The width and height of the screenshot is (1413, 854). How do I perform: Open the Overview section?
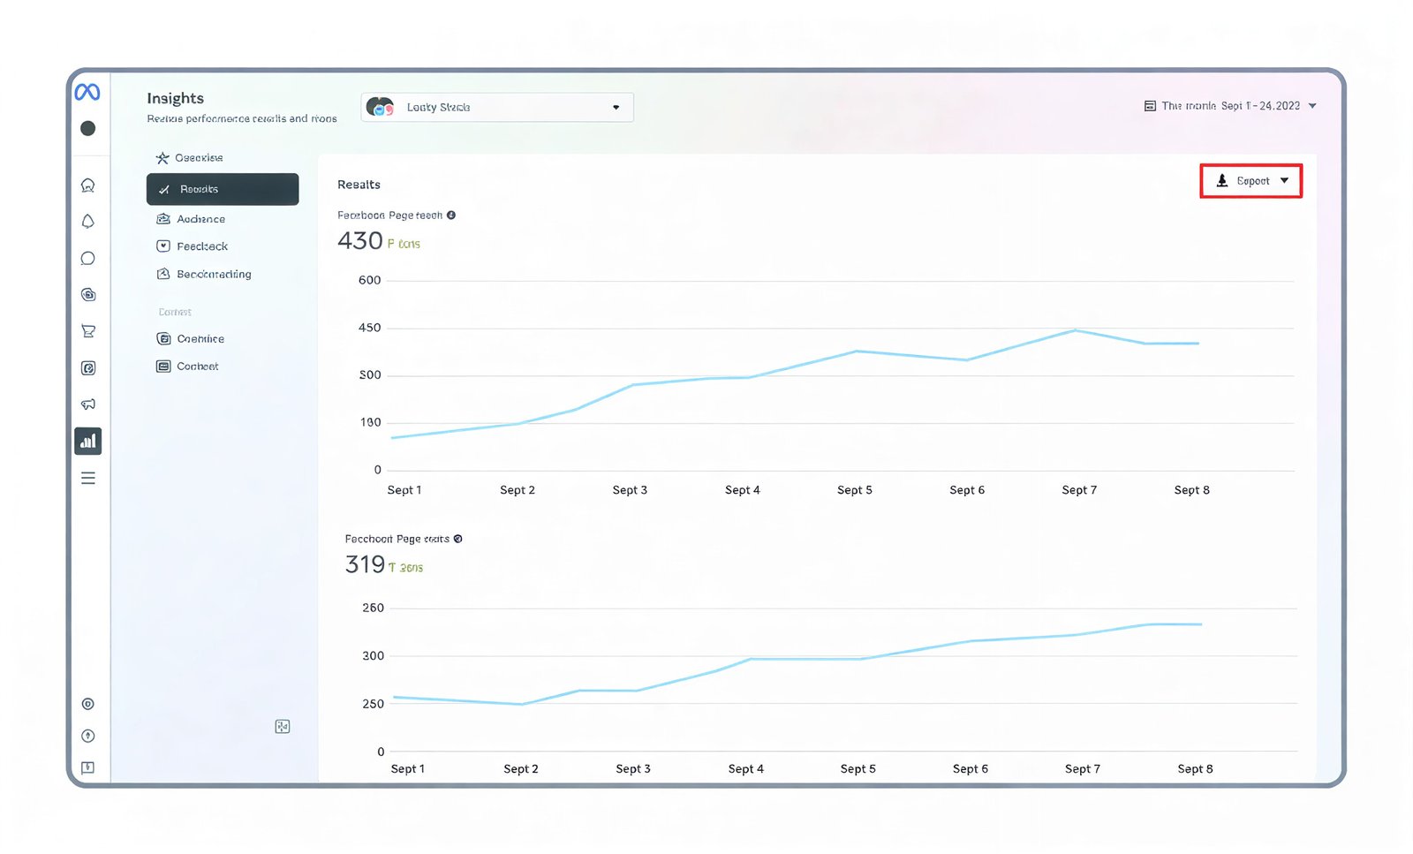(x=198, y=158)
